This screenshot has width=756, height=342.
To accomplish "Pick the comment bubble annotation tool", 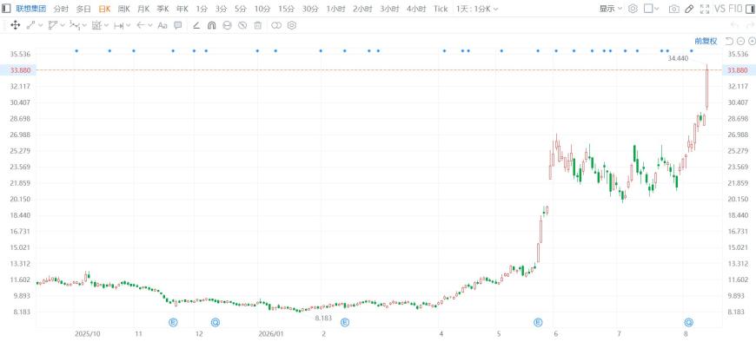I will tap(178, 25).
